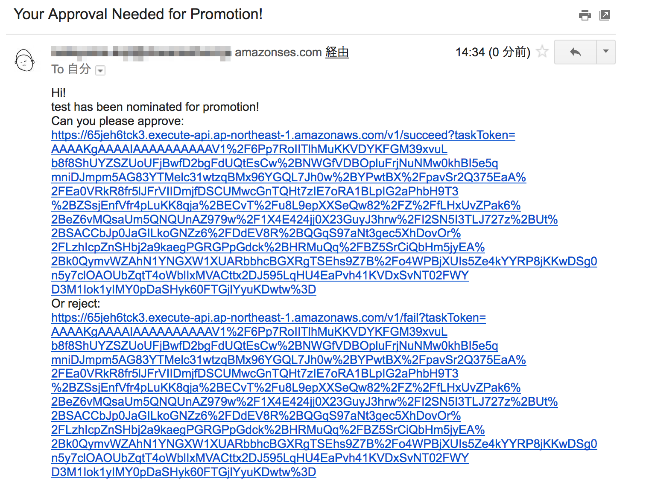This screenshot has height=494, width=649.
Task: Click the "Can you please approve:" text
Action: [117, 121]
